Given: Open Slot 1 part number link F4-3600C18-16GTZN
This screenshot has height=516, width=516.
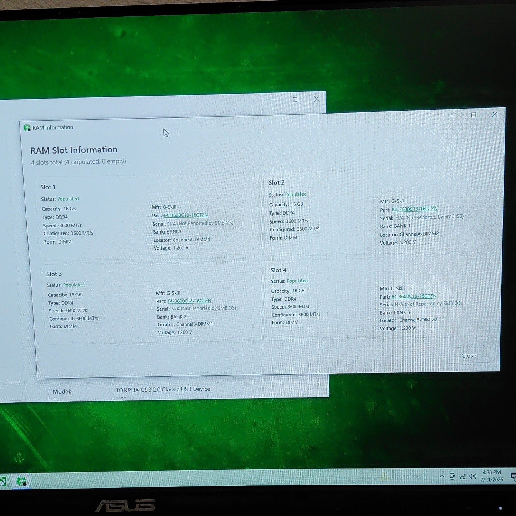Looking at the screenshot, I should pyautogui.click(x=186, y=215).
